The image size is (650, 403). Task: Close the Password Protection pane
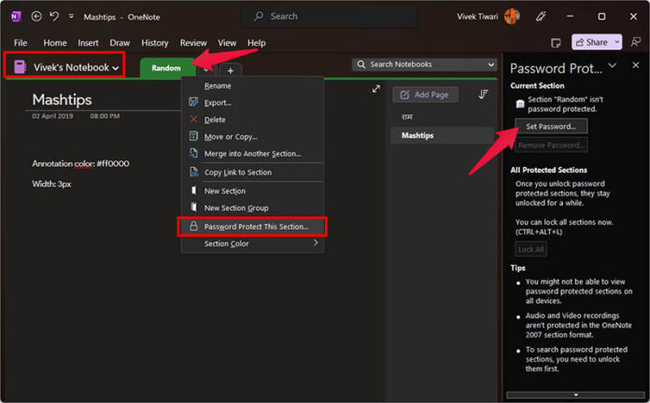[634, 66]
